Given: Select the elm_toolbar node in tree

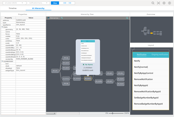Looking at the screenshot, I should (x=98, y=81).
